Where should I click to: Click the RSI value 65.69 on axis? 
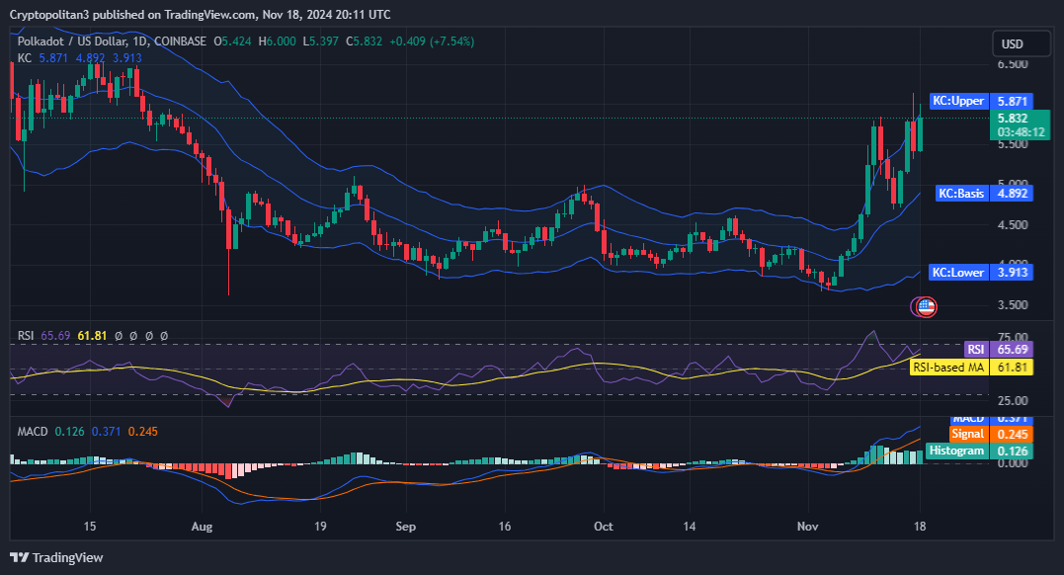[1012, 350]
